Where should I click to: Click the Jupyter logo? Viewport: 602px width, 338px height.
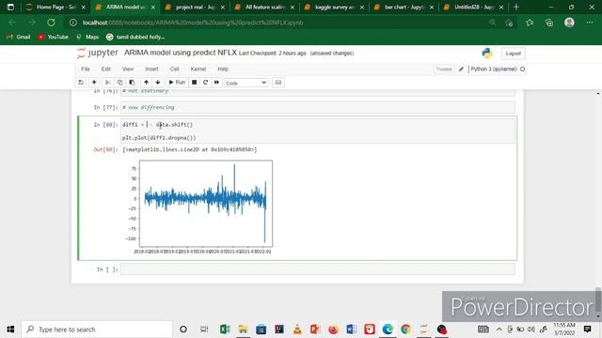(x=97, y=53)
